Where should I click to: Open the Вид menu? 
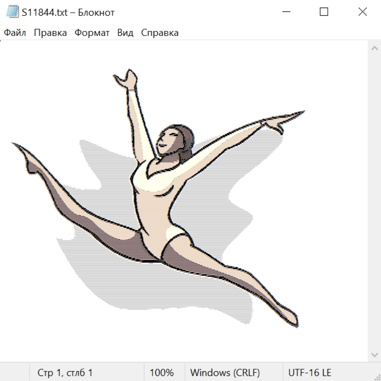coord(125,33)
